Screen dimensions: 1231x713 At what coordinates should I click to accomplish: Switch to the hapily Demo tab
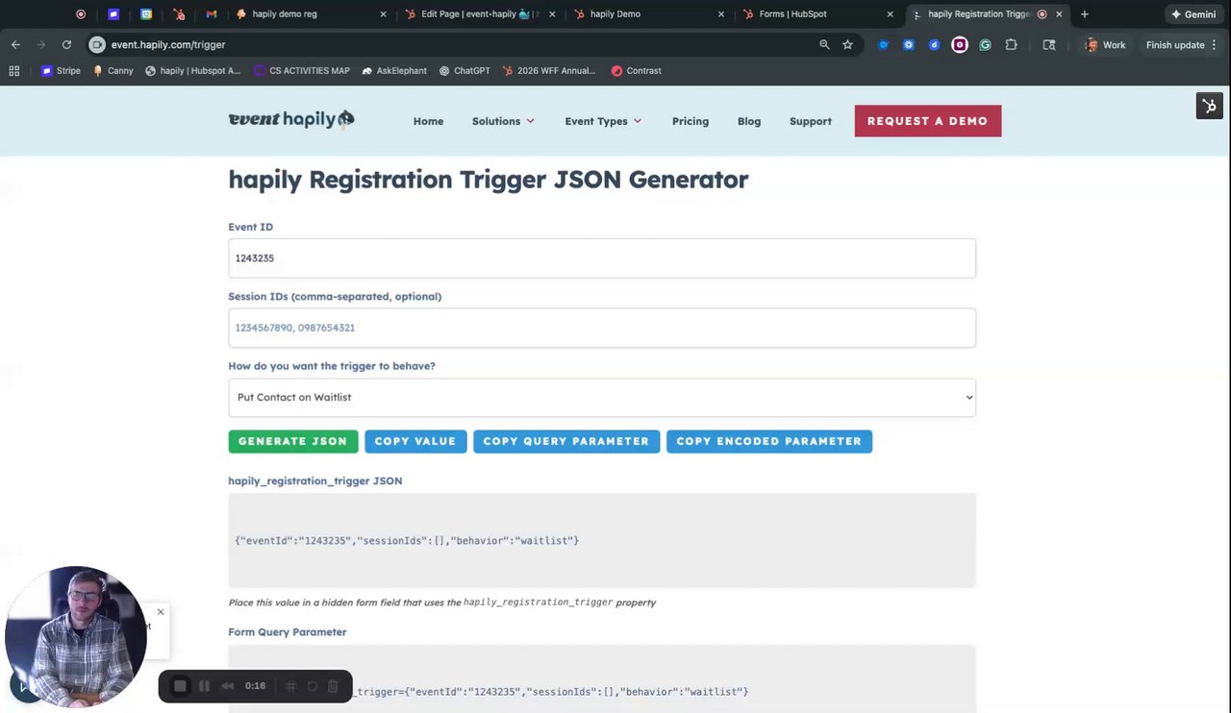point(648,14)
